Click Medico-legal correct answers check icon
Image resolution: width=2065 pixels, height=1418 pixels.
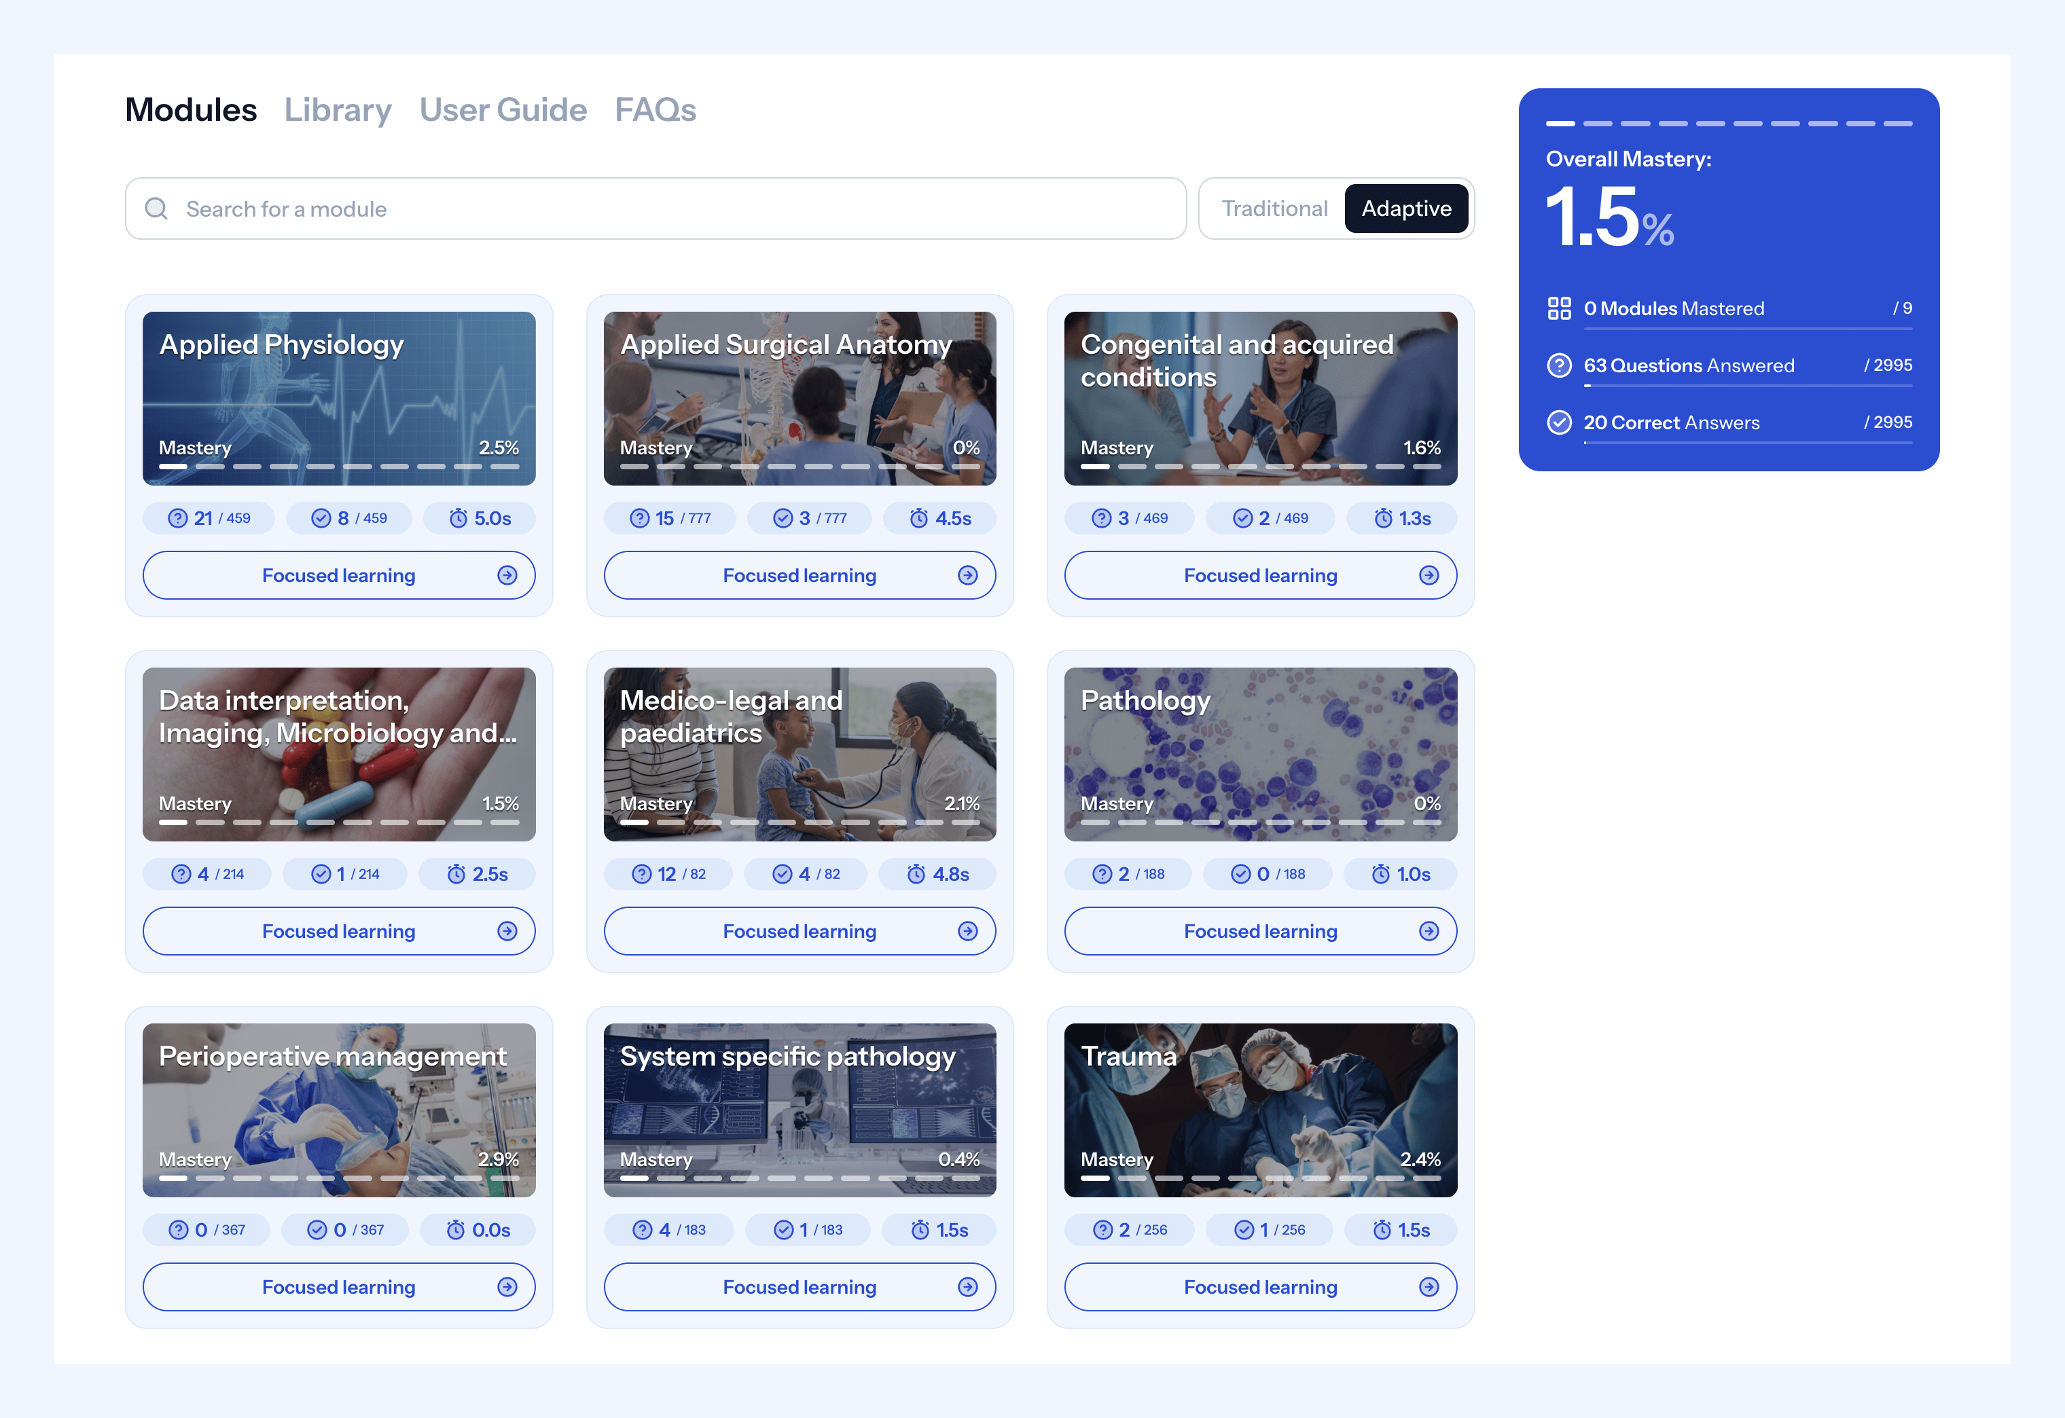(x=782, y=874)
